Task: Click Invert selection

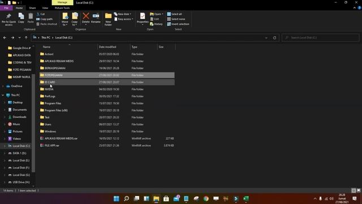Action: [x=178, y=24]
